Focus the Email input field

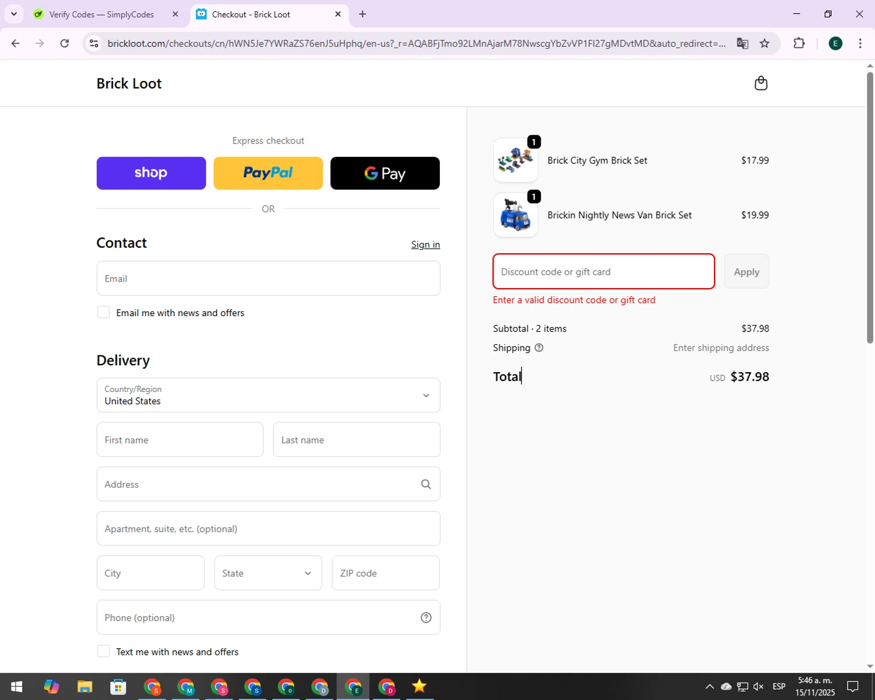[x=268, y=278]
